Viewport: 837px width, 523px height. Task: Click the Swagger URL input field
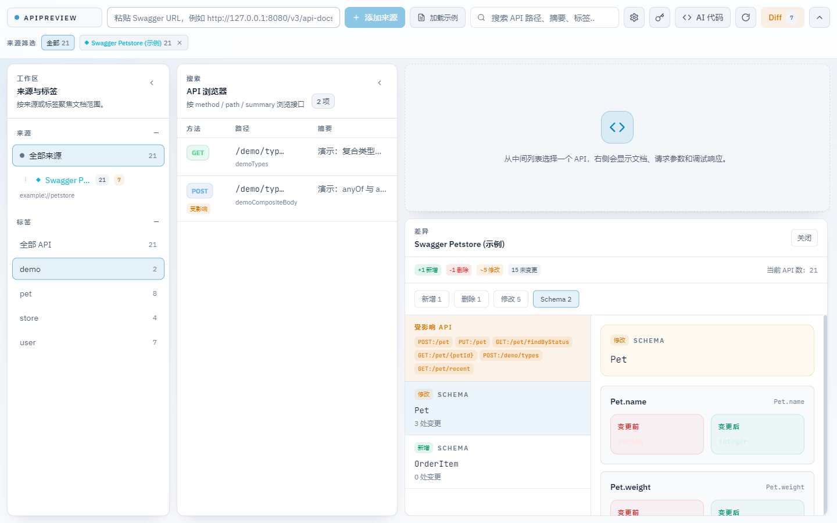click(223, 17)
